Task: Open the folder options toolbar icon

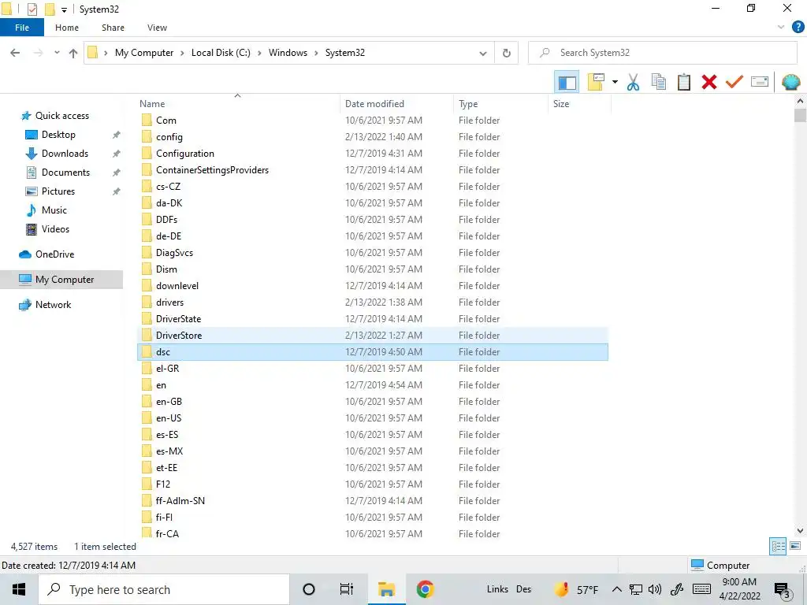Action: (x=596, y=82)
